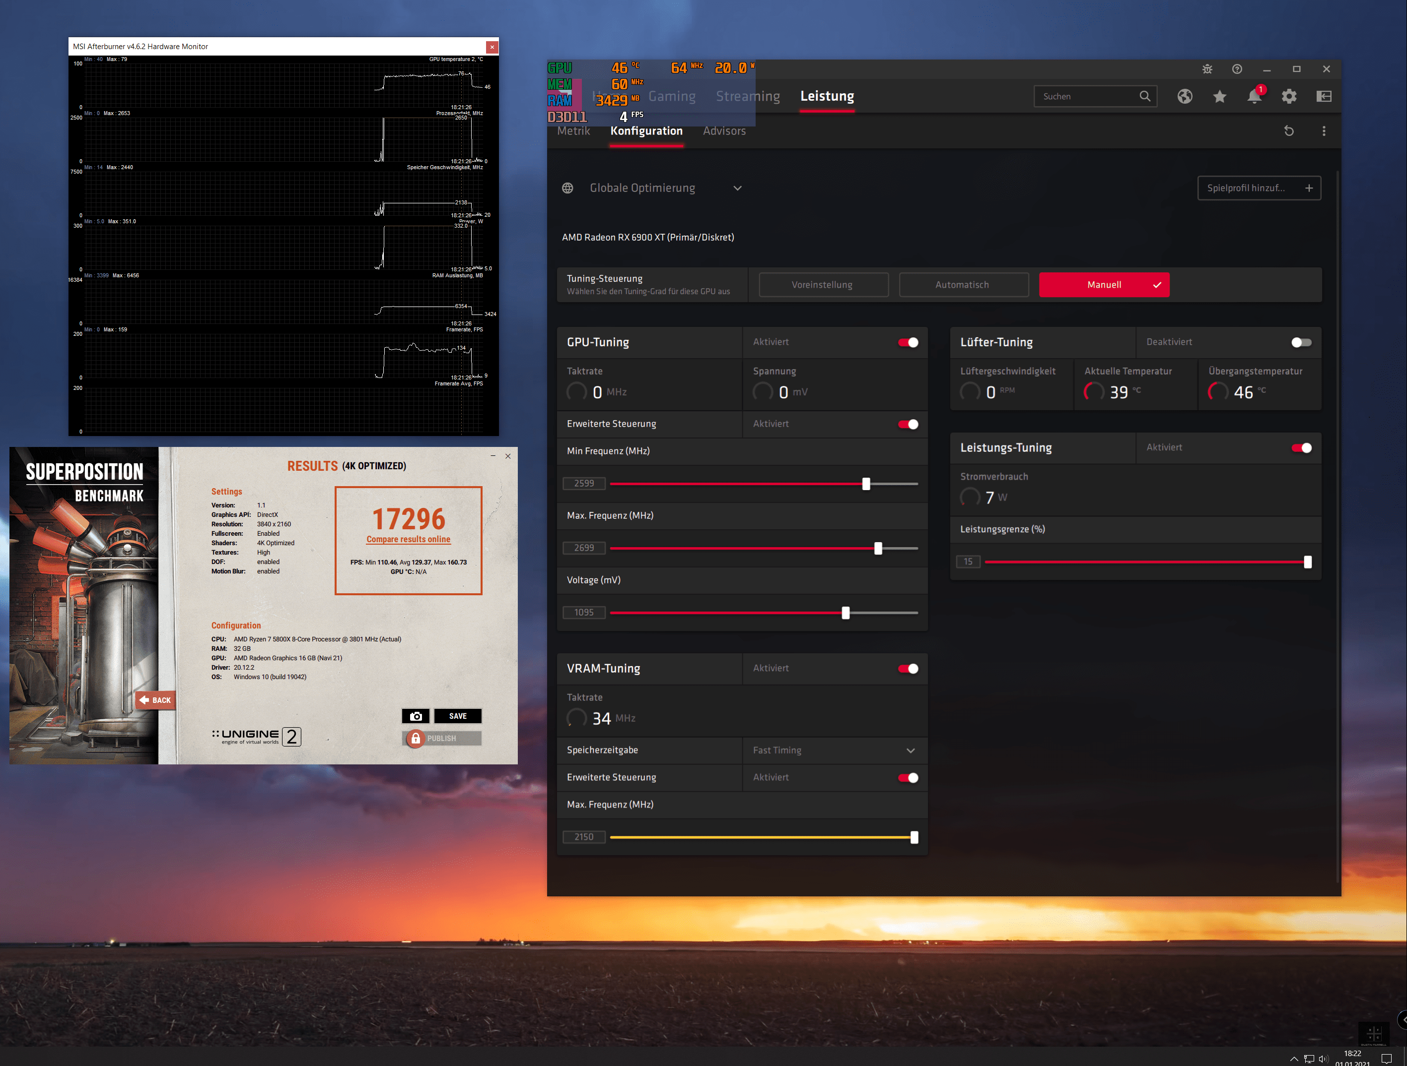Show hidden tray icons chevron
Image resolution: width=1407 pixels, height=1066 pixels.
1293,1059
